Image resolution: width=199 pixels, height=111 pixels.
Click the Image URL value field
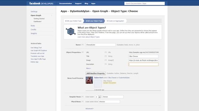tap(143, 60)
